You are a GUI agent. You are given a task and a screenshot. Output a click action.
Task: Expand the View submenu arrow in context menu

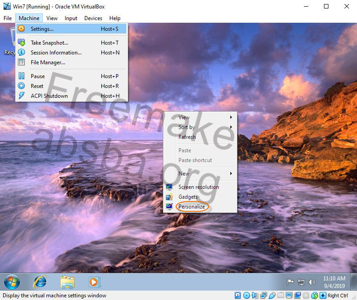[x=231, y=117]
